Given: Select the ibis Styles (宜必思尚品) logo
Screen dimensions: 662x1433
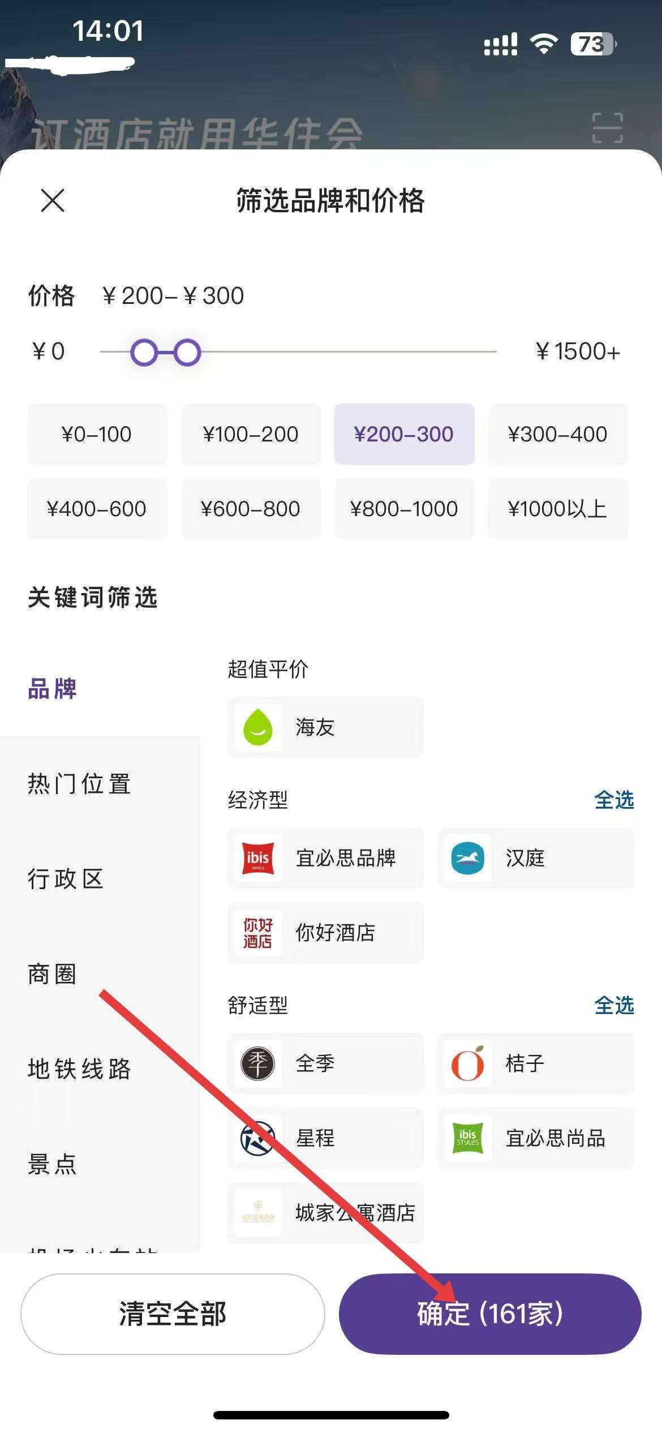Looking at the screenshot, I should click(467, 1138).
